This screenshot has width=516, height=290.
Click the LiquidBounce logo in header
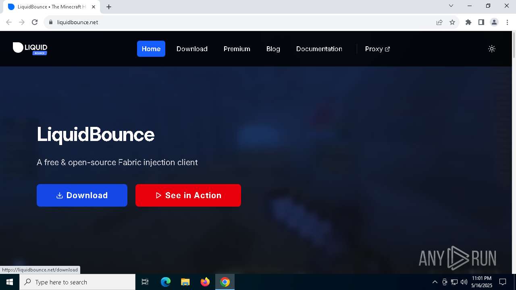(30, 48)
